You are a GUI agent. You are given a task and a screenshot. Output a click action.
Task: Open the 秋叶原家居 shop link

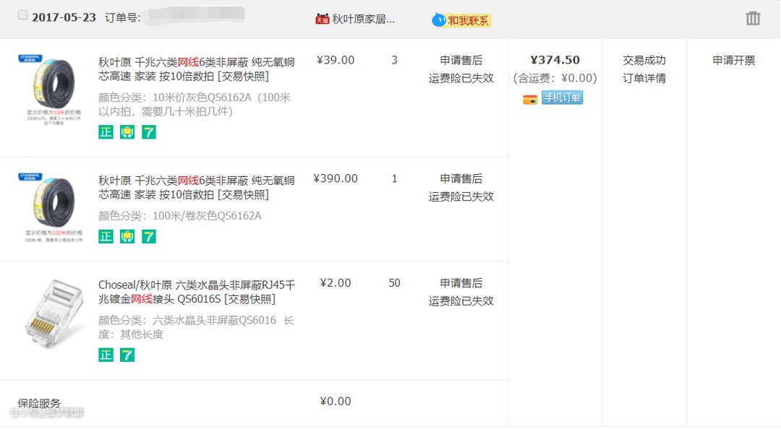click(x=363, y=19)
